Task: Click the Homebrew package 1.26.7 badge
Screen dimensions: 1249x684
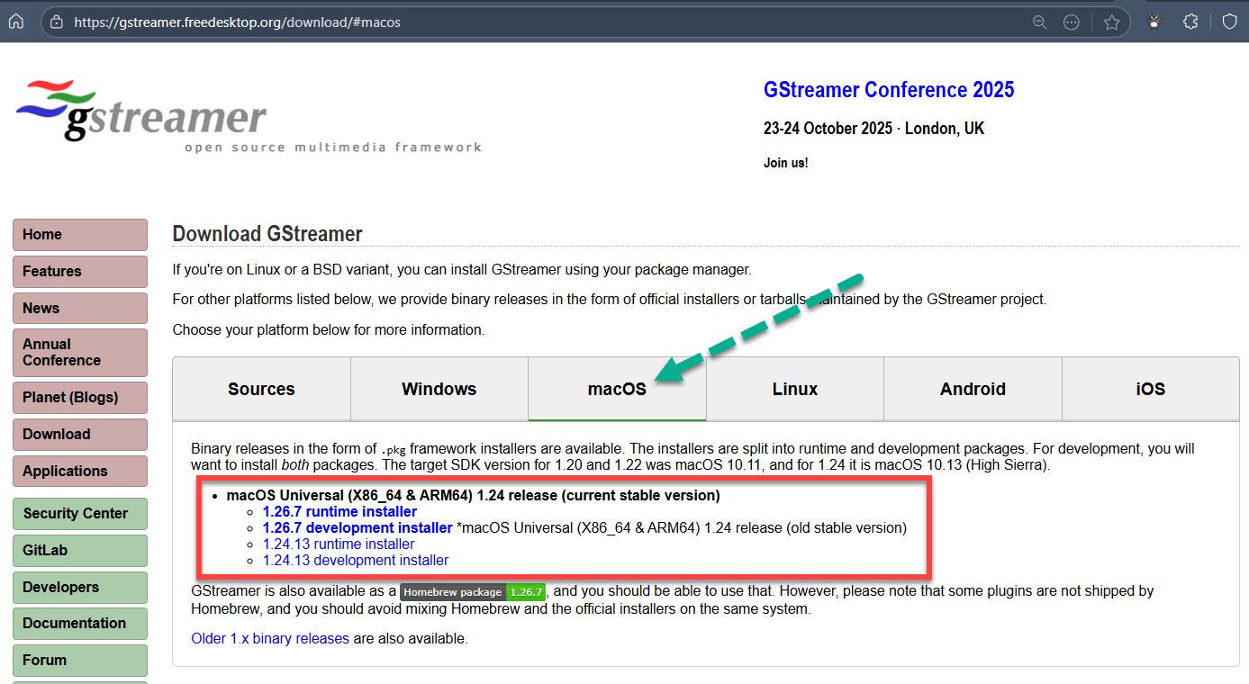Action: [472, 592]
